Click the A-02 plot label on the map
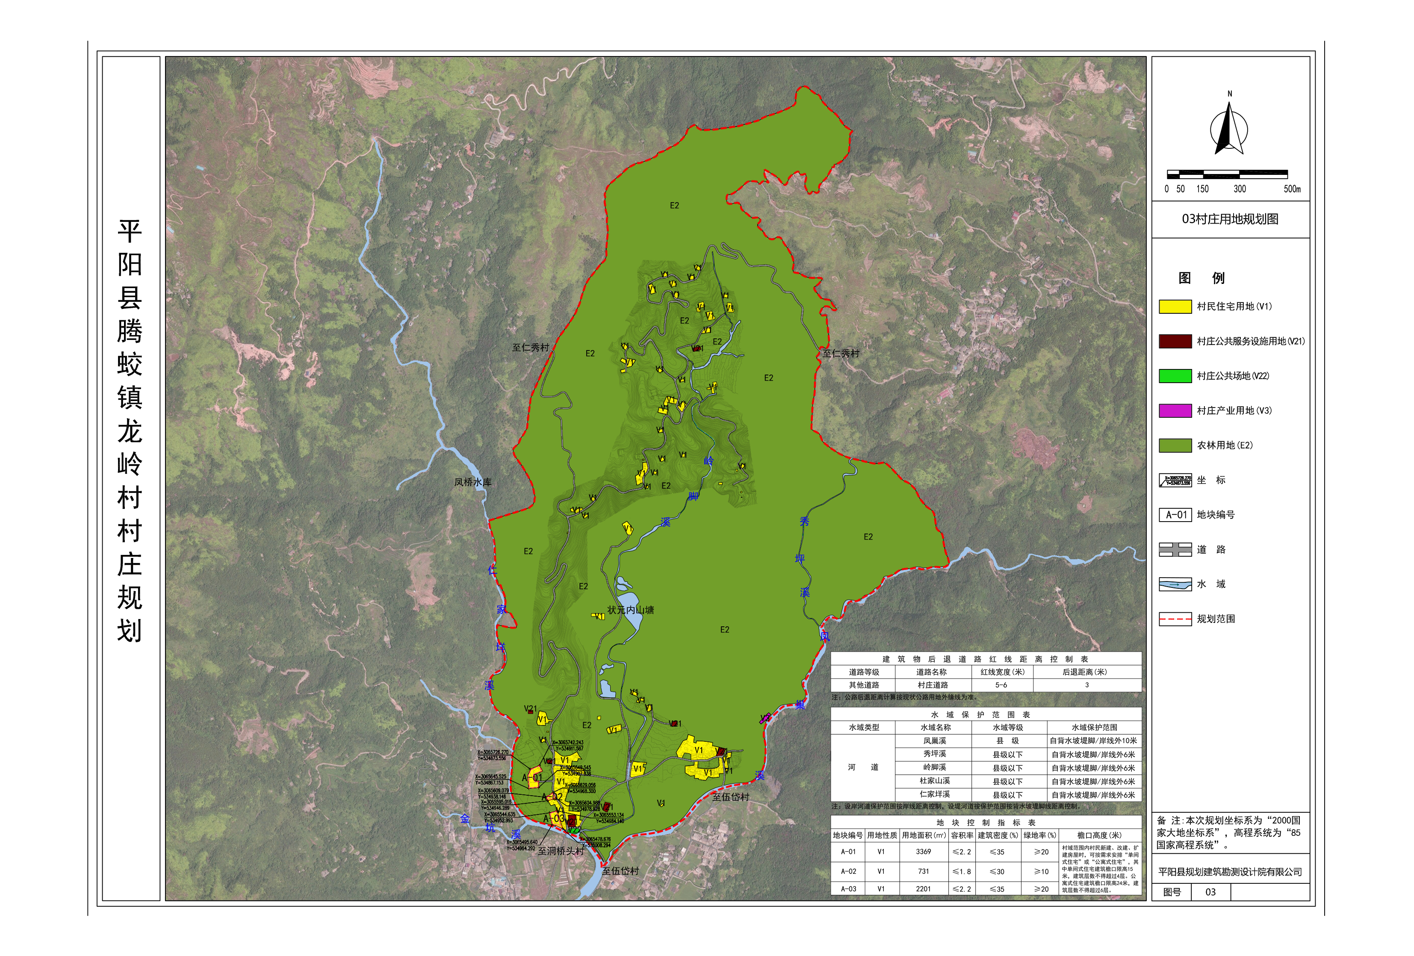 point(552,797)
